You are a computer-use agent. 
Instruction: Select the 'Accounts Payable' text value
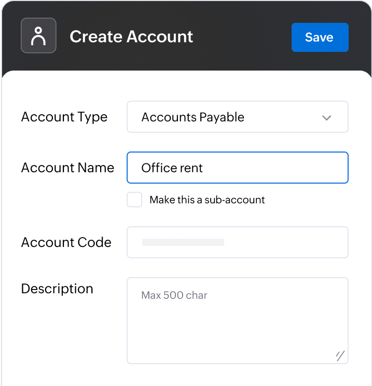(192, 117)
